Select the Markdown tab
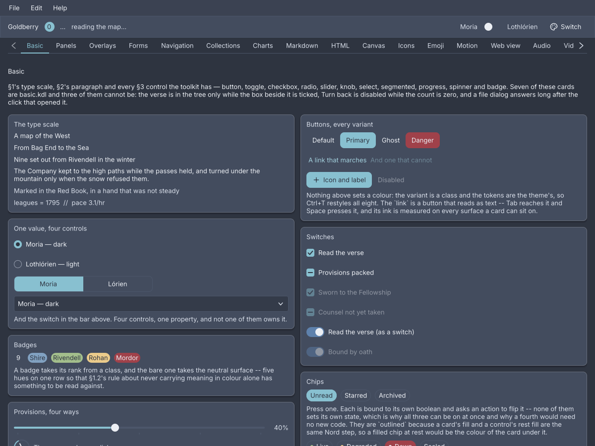The image size is (595, 446). pyautogui.click(x=302, y=46)
